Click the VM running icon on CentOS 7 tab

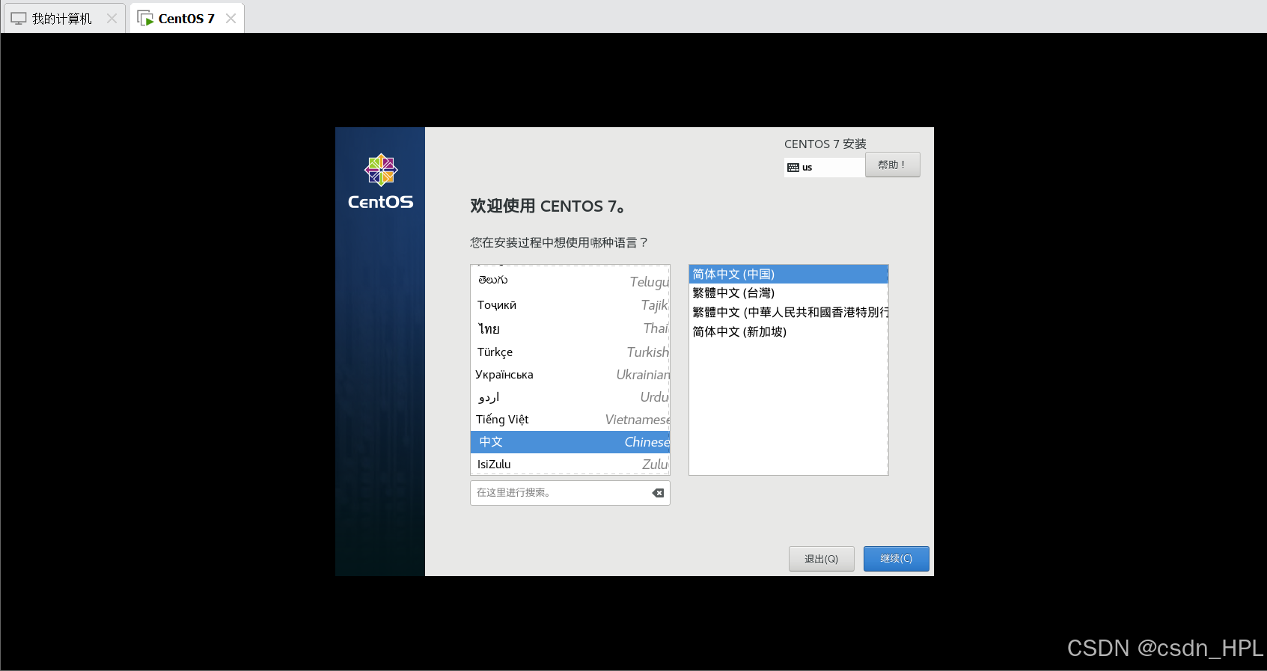(145, 18)
